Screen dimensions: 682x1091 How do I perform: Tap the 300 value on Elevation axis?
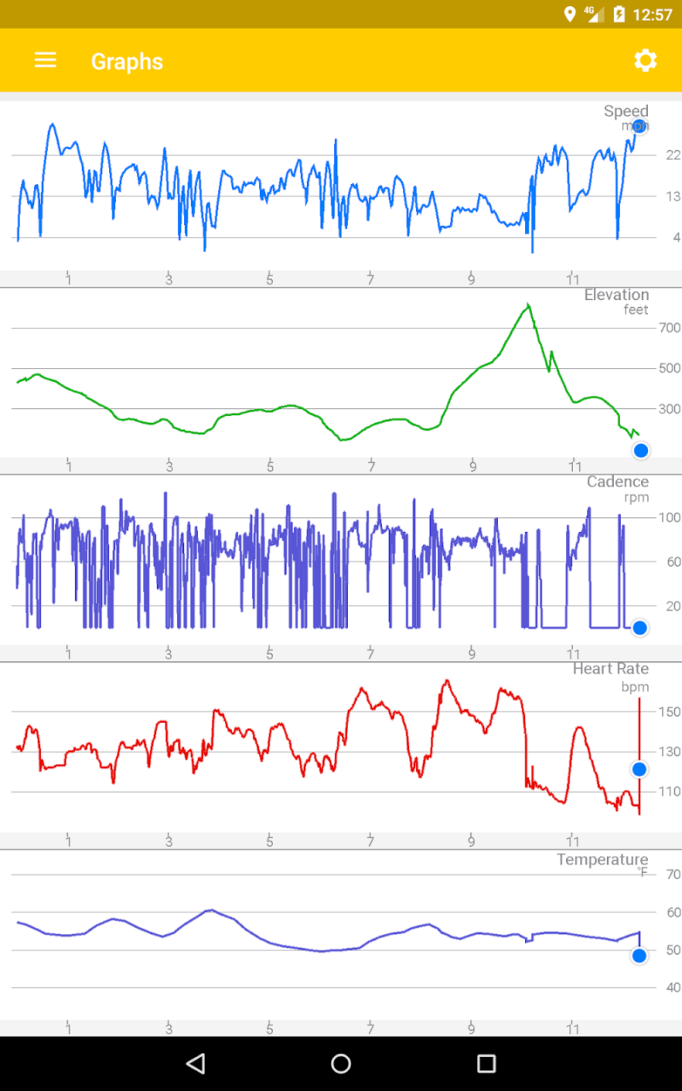click(670, 409)
